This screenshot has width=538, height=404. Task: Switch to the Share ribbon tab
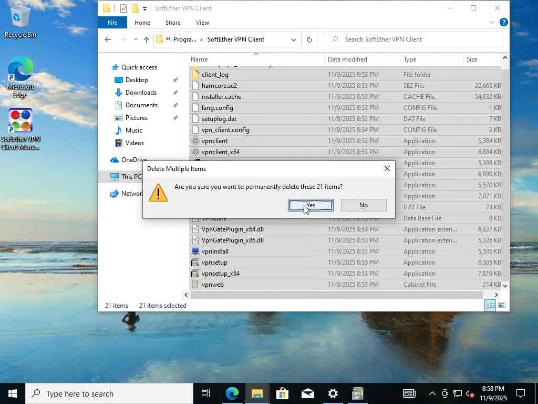173,22
